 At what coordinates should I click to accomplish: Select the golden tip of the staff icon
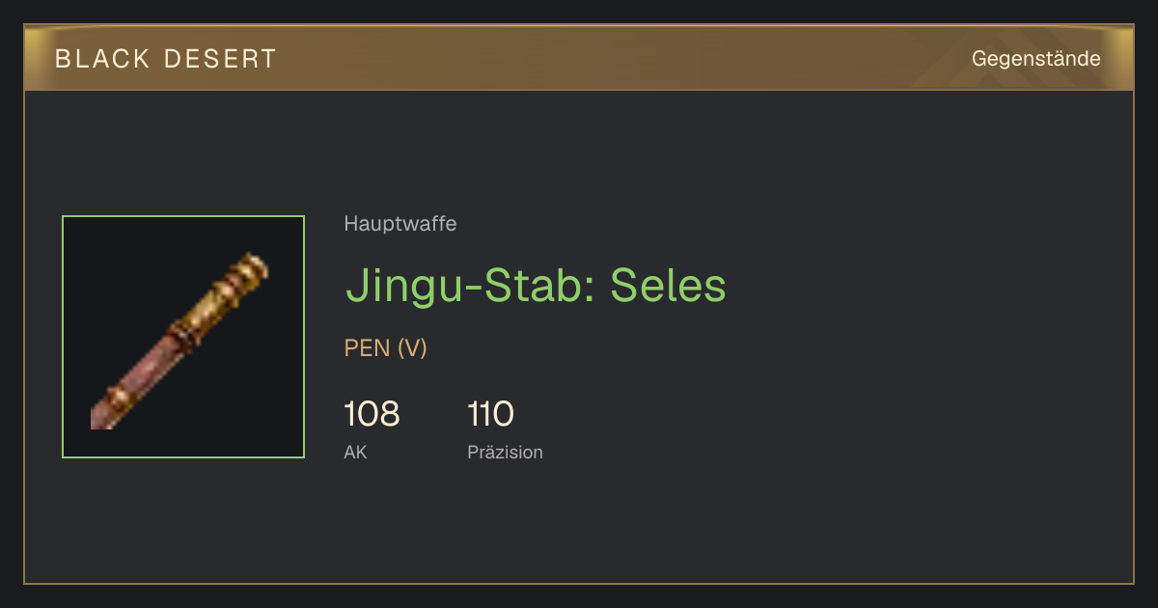(x=251, y=267)
